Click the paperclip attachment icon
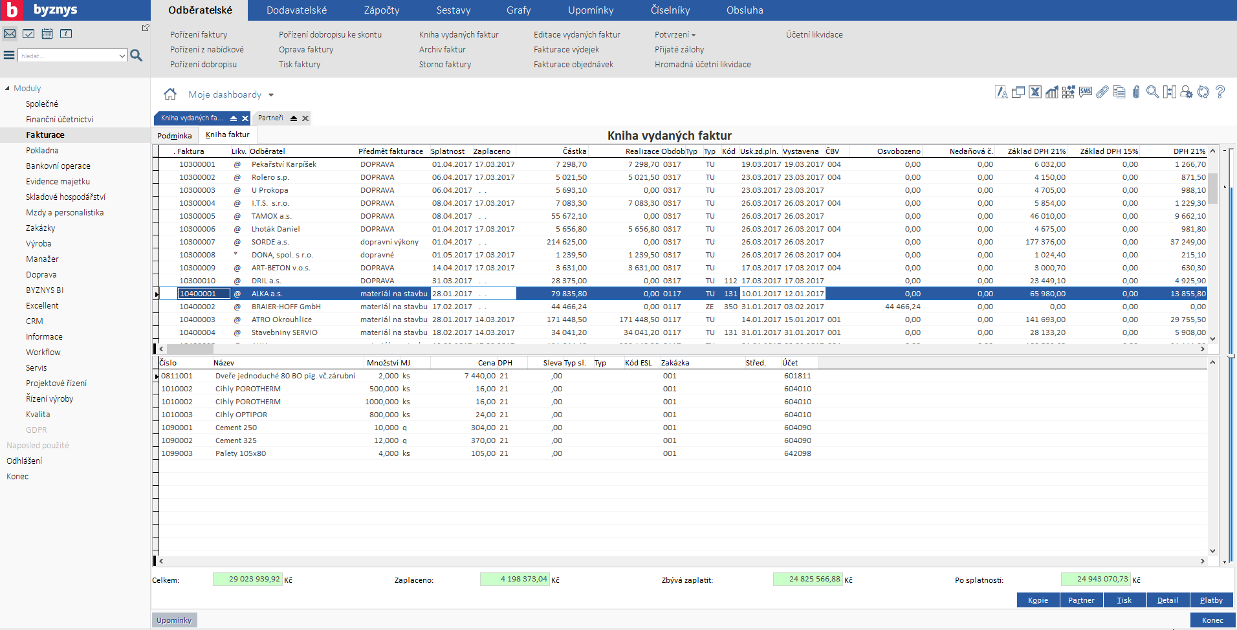 pyautogui.click(x=1135, y=92)
